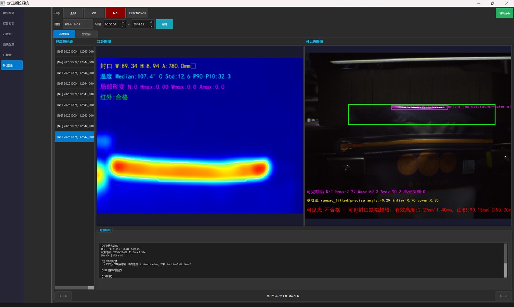Filter by status UNKNOWN
514x307 pixels.
pos(137,13)
